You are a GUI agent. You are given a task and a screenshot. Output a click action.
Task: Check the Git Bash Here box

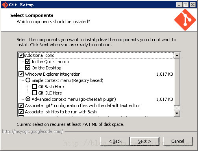tap(34, 87)
